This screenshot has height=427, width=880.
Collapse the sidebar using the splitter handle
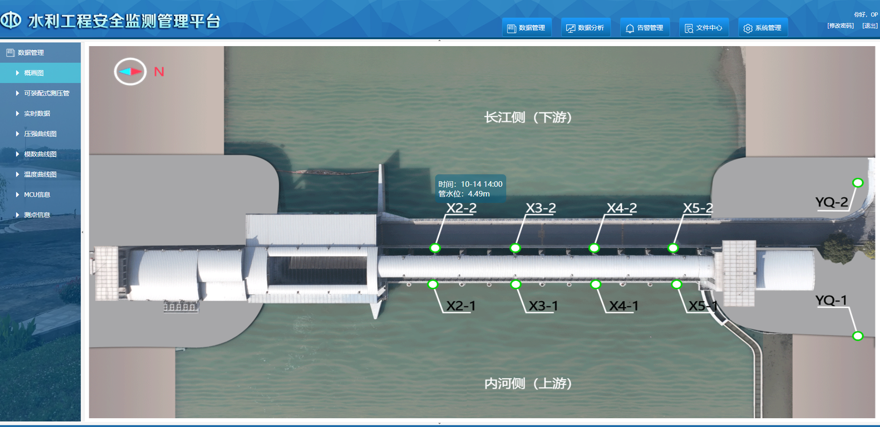[83, 232]
